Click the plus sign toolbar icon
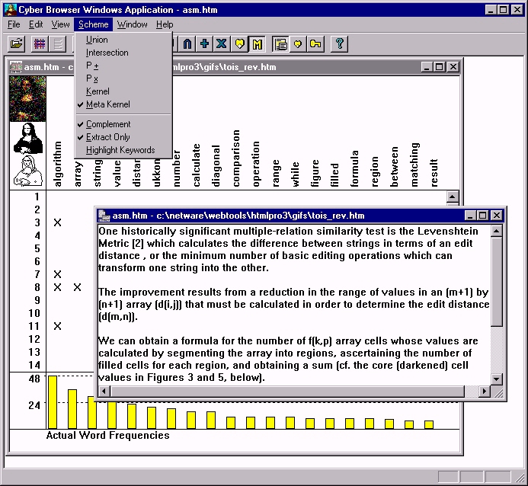 click(x=204, y=43)
